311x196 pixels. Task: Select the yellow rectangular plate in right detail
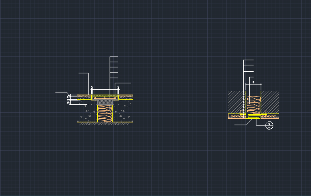[254, 116]
